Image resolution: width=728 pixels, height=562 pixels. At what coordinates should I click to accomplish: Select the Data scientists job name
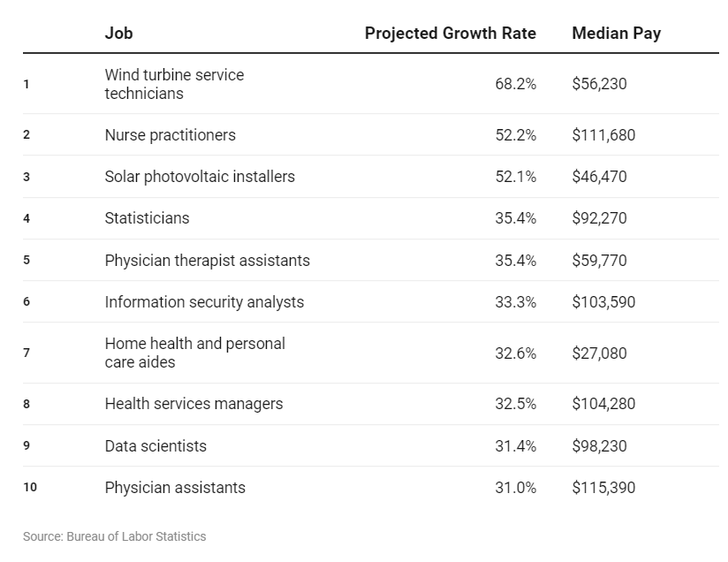coord(155,446)
